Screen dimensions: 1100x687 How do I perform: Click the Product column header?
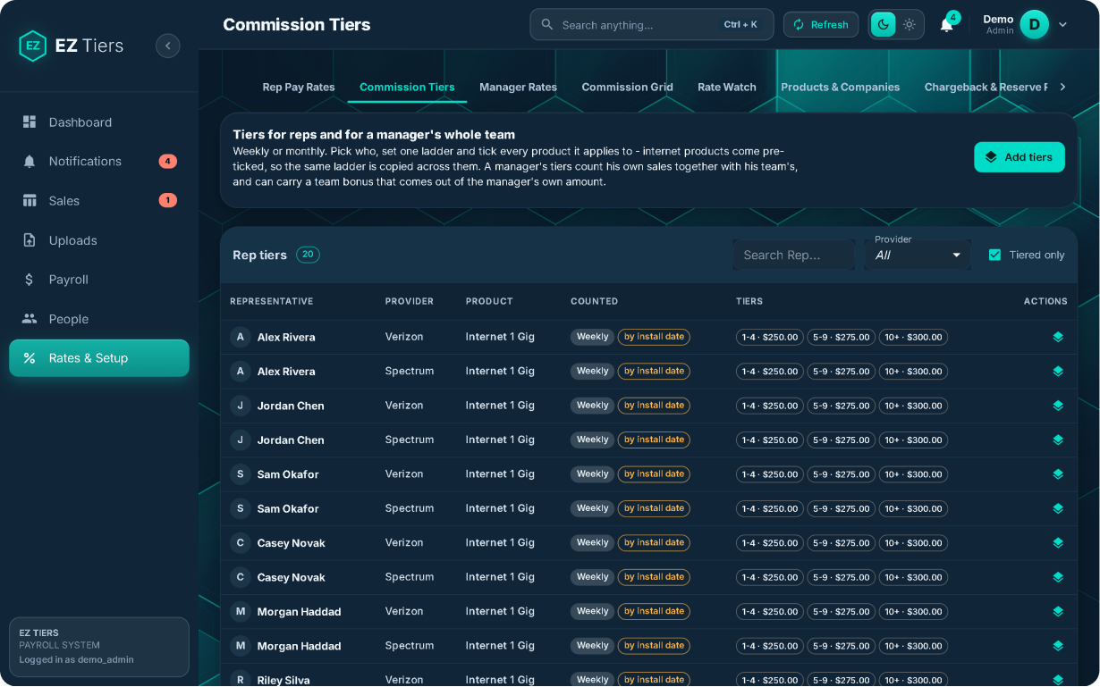click(489, 301)
